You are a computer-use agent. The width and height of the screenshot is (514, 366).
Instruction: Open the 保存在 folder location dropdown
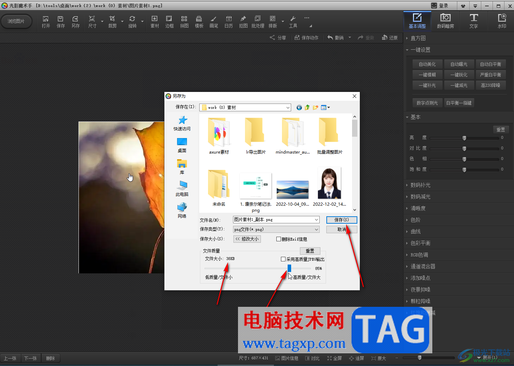pyautogui.click(x=288, y=107)
